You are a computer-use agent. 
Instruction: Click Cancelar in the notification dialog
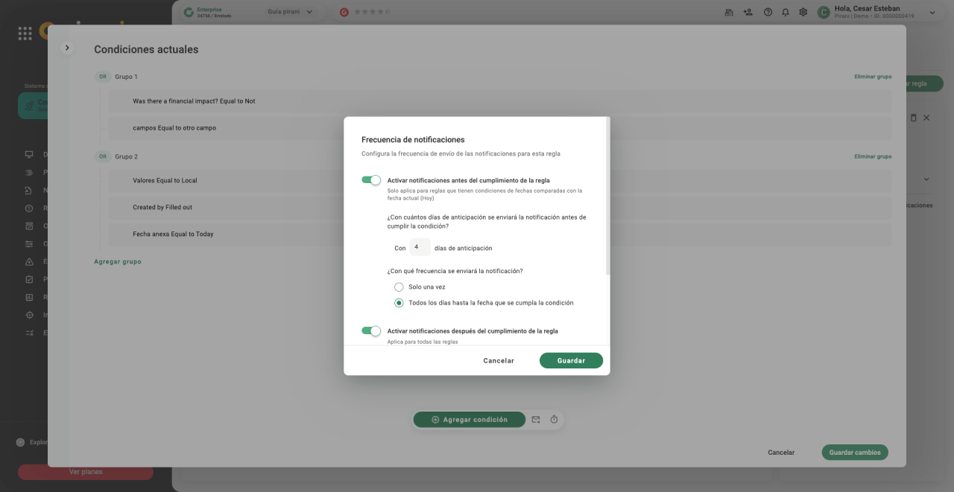(499, 360)
